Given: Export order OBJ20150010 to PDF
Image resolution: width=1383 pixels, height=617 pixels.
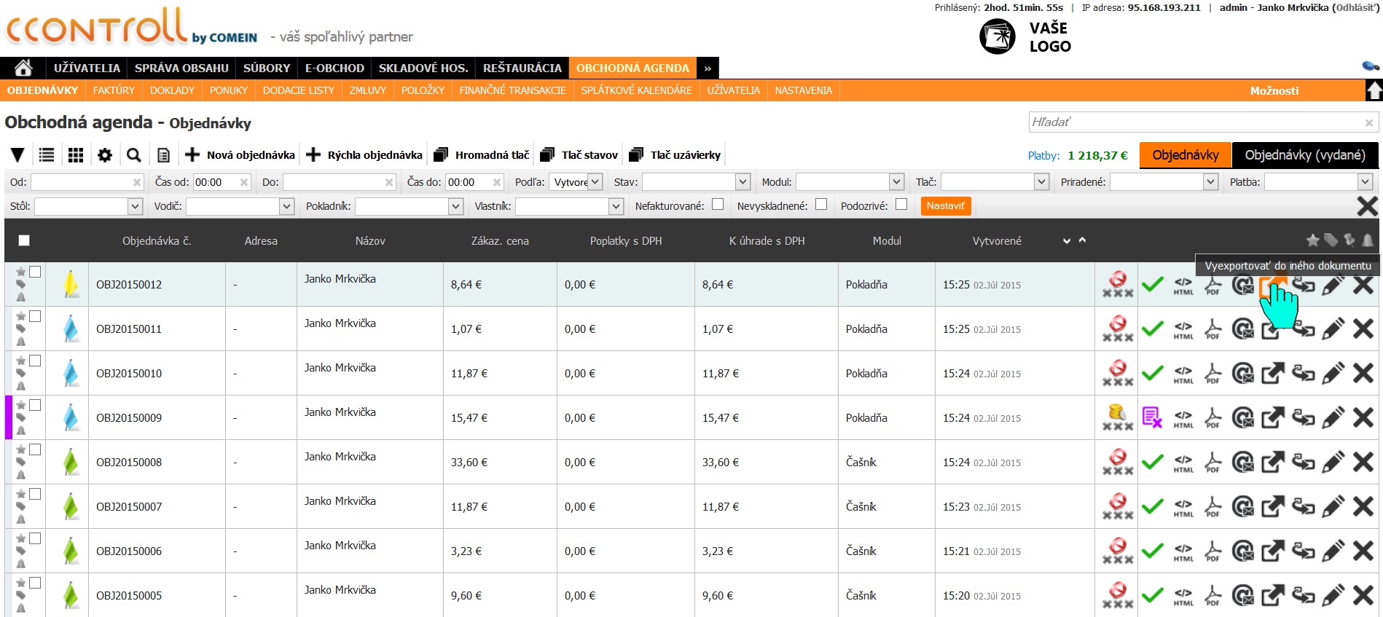Looking at the screenshot, I should coord(1212,374).
